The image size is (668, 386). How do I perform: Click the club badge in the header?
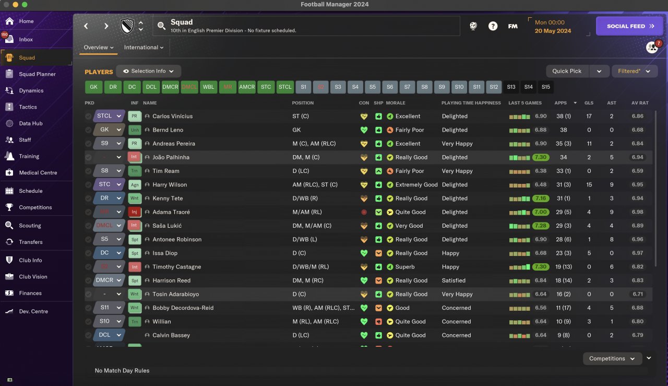127,26
